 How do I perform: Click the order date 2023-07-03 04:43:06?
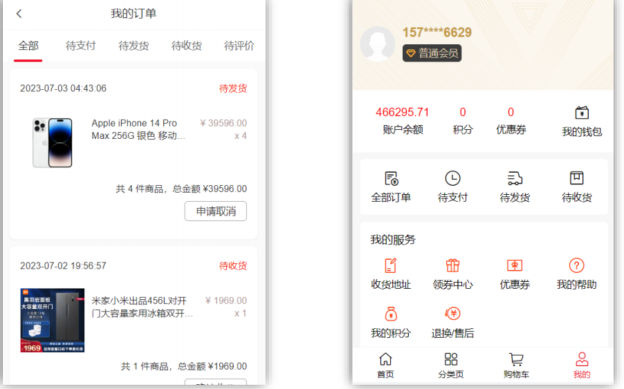(x=63, y=88)
